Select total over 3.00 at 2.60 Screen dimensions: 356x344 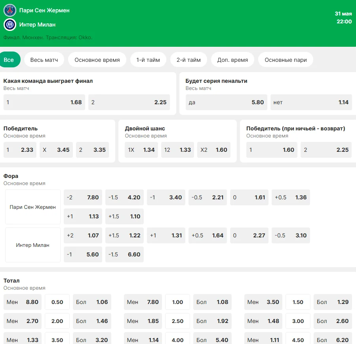(333, 321)
